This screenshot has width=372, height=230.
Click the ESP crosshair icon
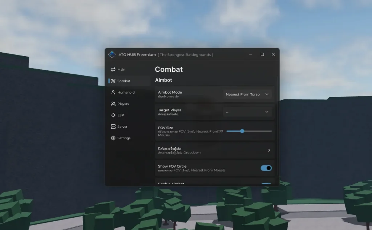pyautogui.click(x=113, y=115)
